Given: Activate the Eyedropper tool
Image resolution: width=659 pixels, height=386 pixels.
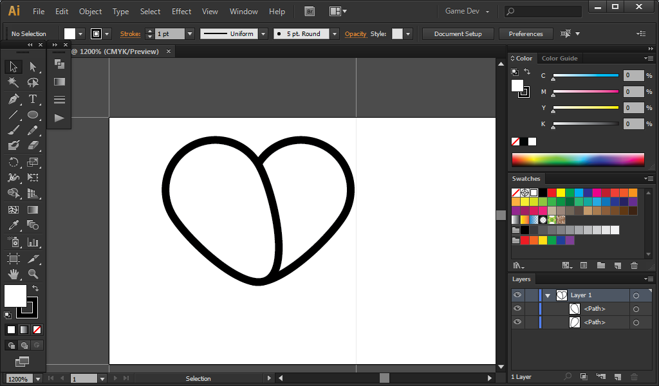Looking at the screenshot, I should point(13,225).
